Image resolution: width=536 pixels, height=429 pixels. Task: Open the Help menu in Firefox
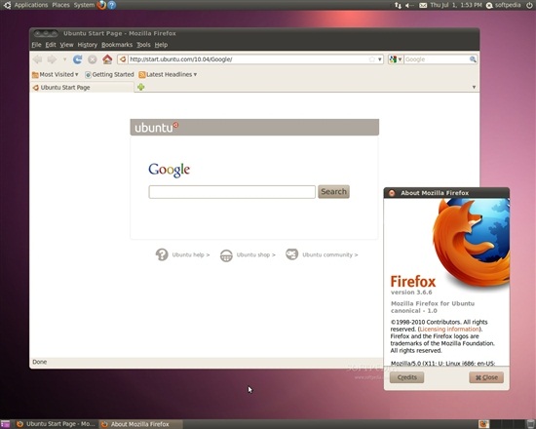pyautogui.click(x=161, y=45)
